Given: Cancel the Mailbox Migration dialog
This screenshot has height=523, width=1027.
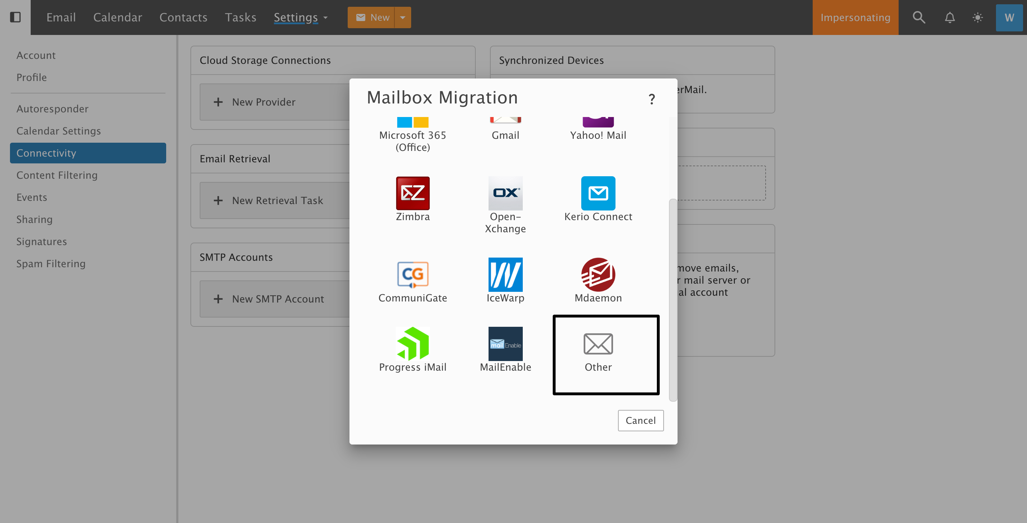Looking at the screenshot, I should click(x=640, y=420).
